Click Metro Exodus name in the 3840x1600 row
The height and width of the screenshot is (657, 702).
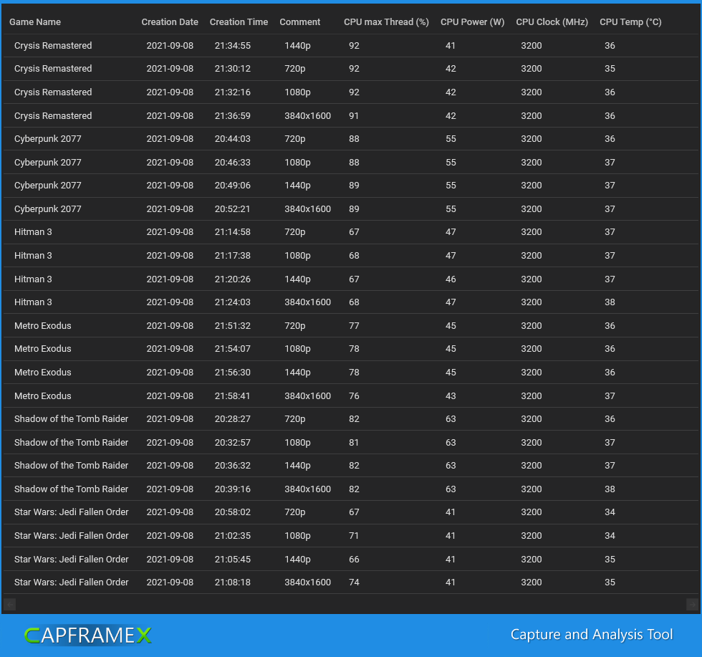click(42, 396)
